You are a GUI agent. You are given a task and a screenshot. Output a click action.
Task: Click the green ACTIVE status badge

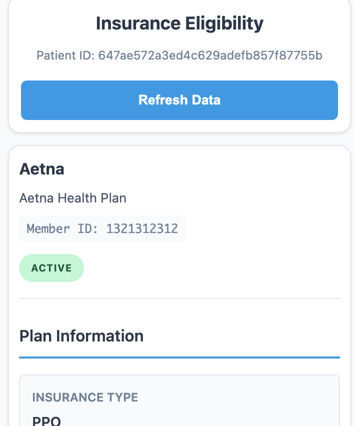point(51,268)
